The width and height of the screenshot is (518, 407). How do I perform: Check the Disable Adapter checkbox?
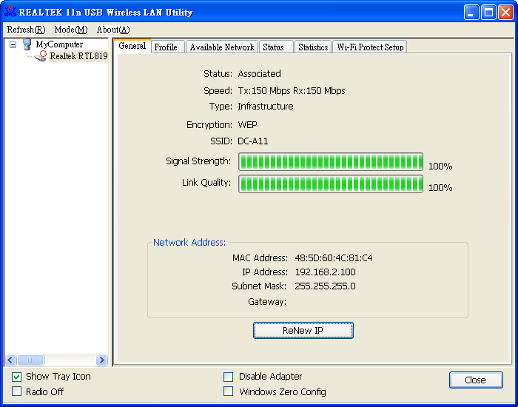tap(228, 377)
